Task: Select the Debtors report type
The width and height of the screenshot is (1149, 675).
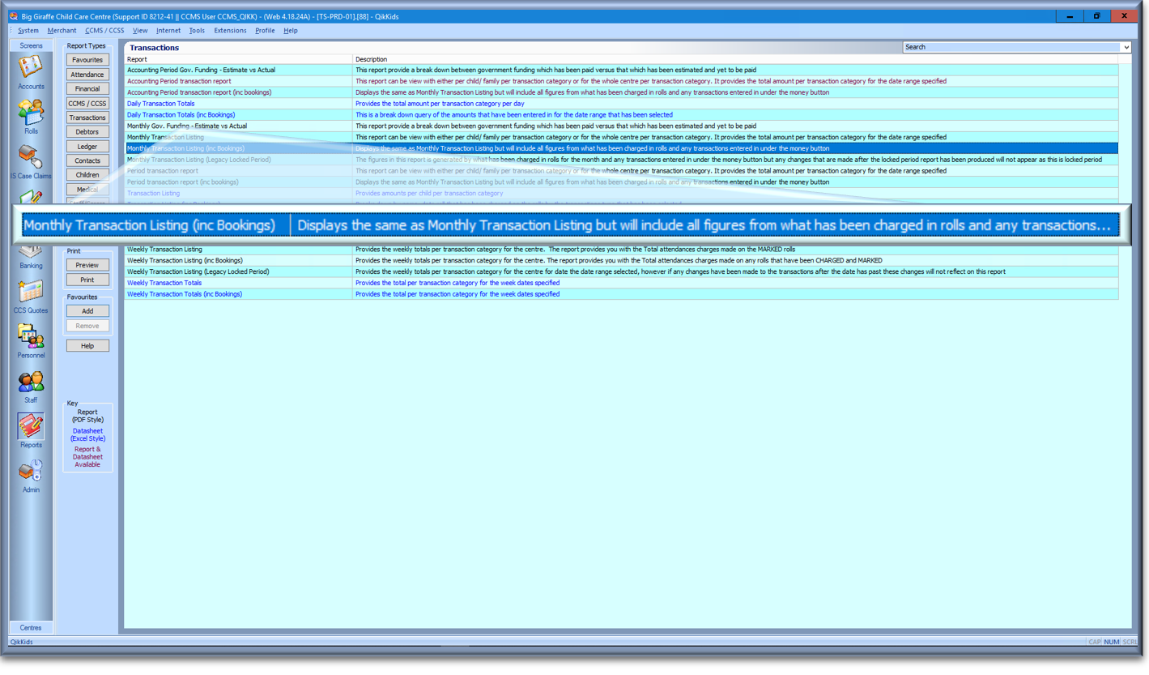Action: pos(87,132)
